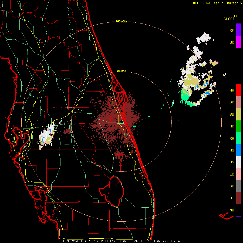Select the WS blue legend swatch
Viewport: 243px width, 243px height.
pos(238,150)
